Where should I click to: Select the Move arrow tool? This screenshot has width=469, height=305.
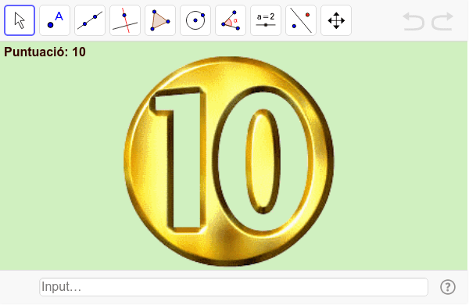[x=20, y=20]
